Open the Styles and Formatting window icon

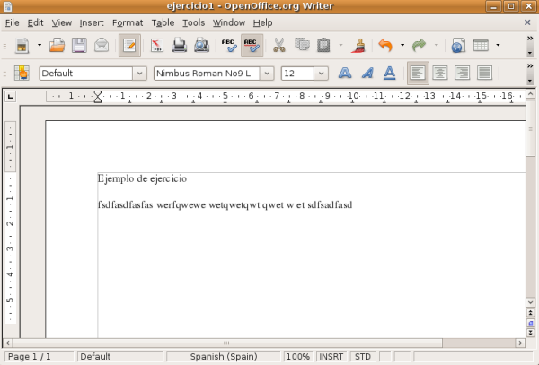(x=22, y=73)
